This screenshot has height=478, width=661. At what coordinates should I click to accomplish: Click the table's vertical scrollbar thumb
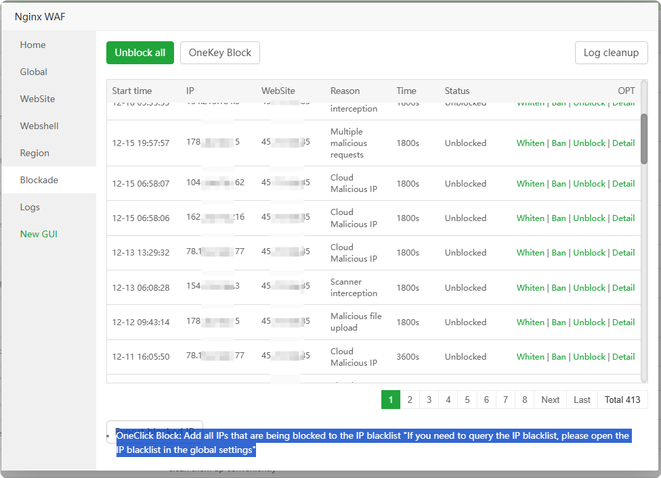click(x=644, y=139)
